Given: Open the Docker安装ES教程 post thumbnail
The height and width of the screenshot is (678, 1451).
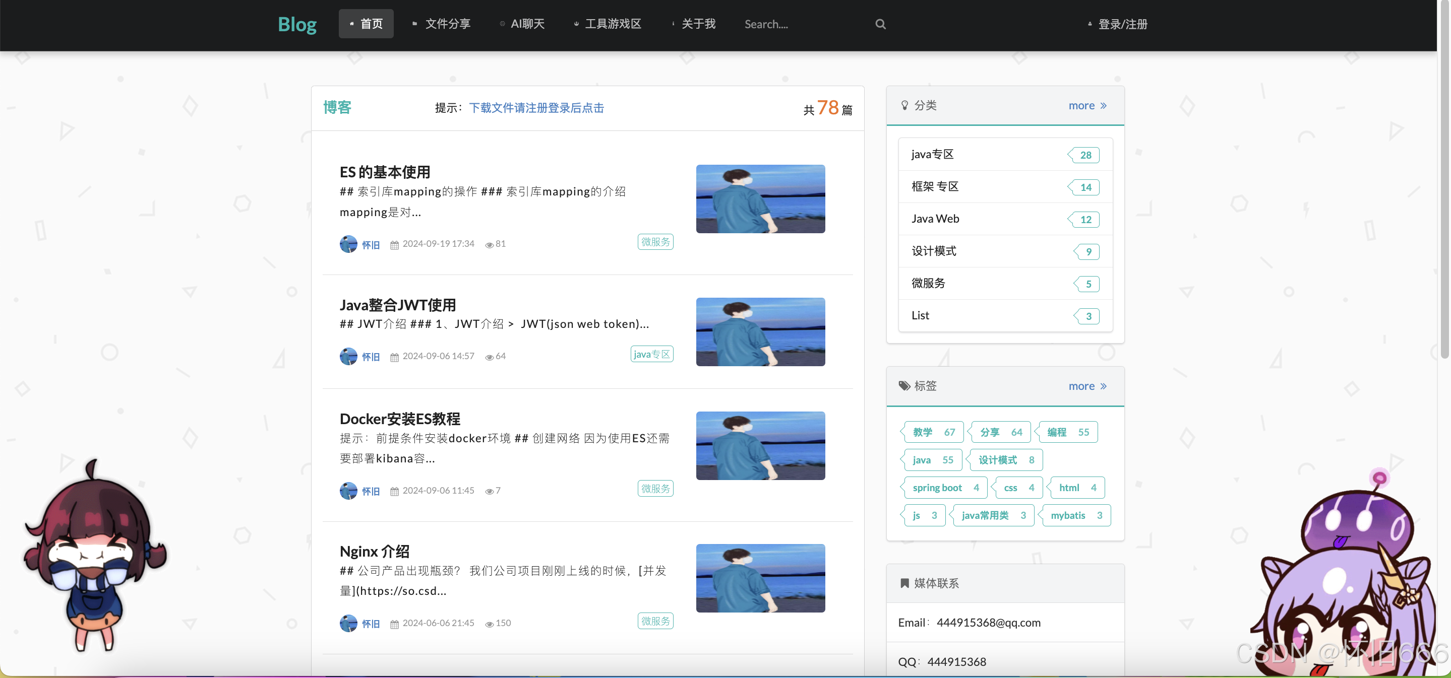Looking at the screenshot, I should 760,445.
